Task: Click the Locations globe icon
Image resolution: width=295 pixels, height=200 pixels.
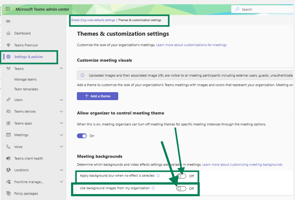Action: click(x=9, y=170)
